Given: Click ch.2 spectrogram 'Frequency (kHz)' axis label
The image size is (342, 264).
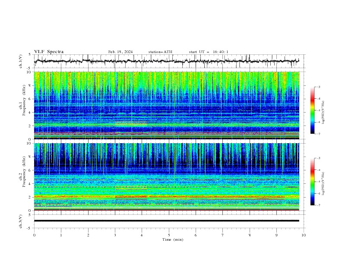Looking at the screenshot, I should 24,172.
